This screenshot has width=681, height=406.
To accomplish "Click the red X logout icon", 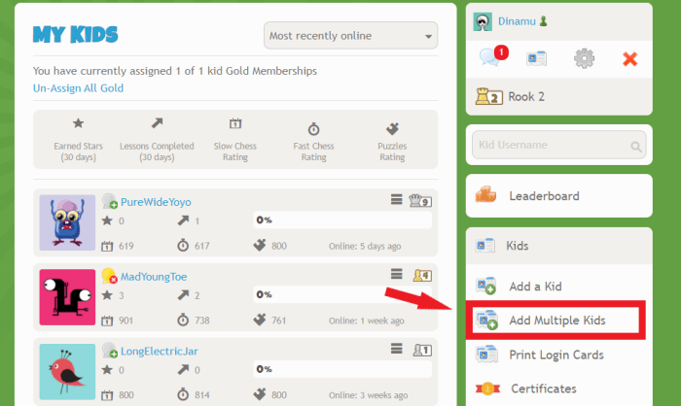I will [x=629, y=59].
